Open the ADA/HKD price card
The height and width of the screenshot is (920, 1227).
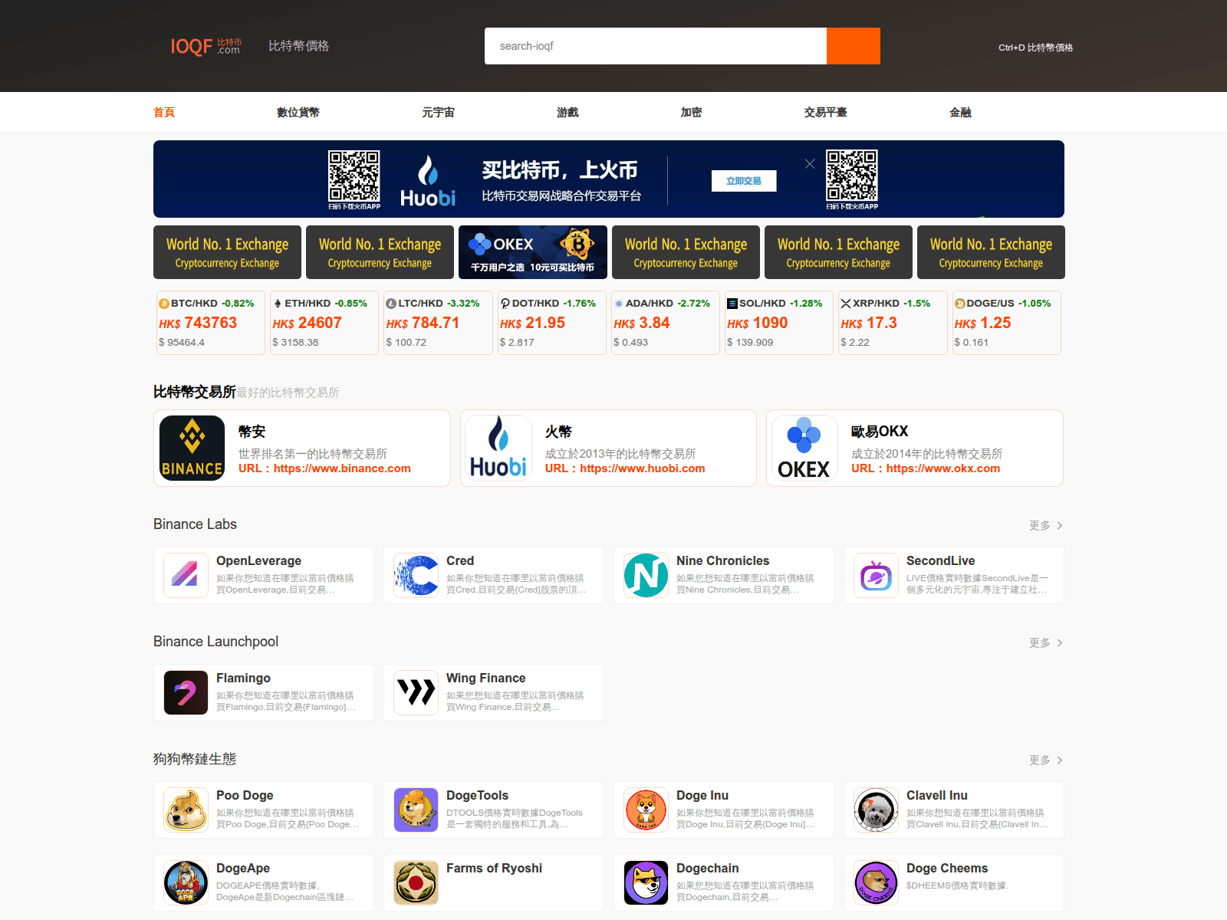tap(665, 323)
